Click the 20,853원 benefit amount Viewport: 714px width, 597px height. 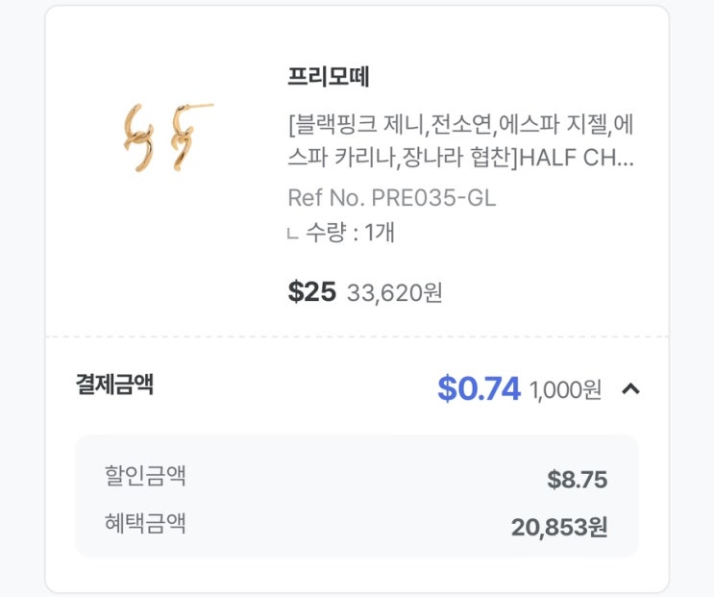[x=559, y=527]
